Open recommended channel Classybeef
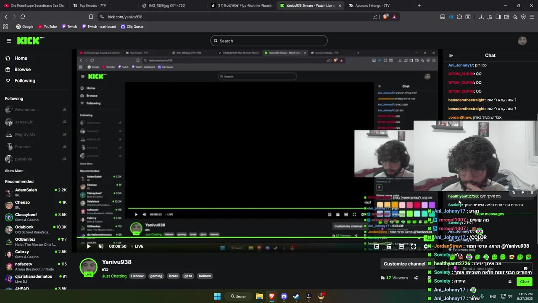Viewport: 538px width, 303px height. tap(36, 217)
